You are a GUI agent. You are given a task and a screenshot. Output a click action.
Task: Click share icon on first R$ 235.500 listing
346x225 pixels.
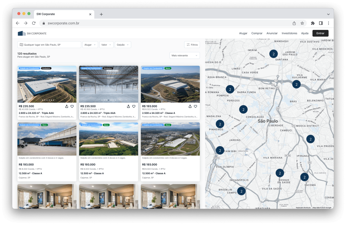67,106
